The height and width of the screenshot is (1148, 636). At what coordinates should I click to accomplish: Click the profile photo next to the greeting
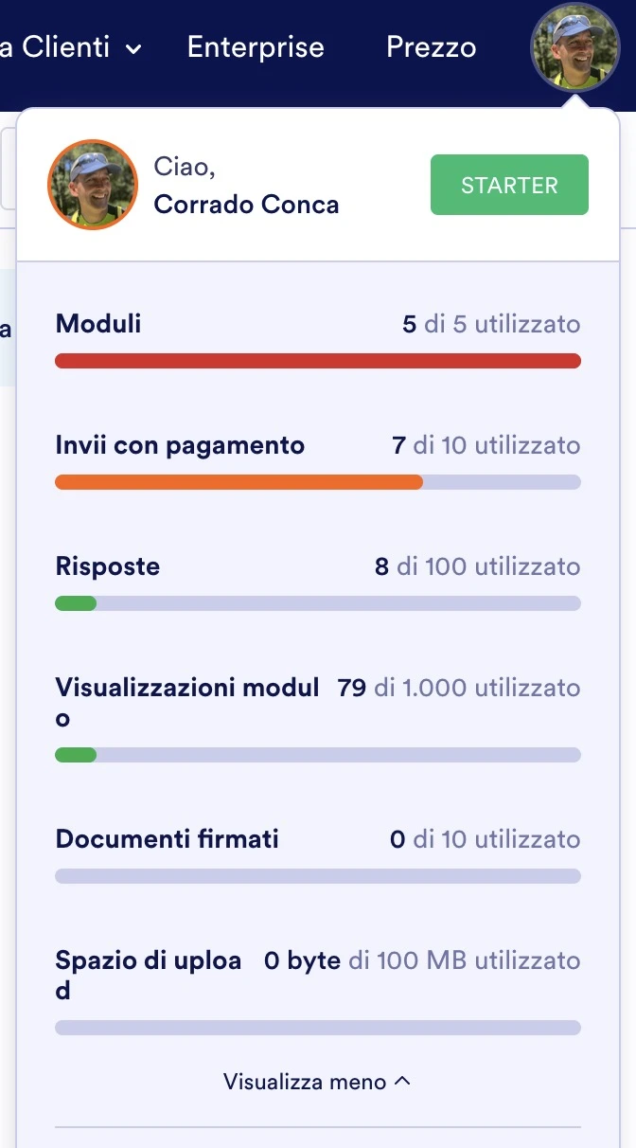[x=92, y=185]
